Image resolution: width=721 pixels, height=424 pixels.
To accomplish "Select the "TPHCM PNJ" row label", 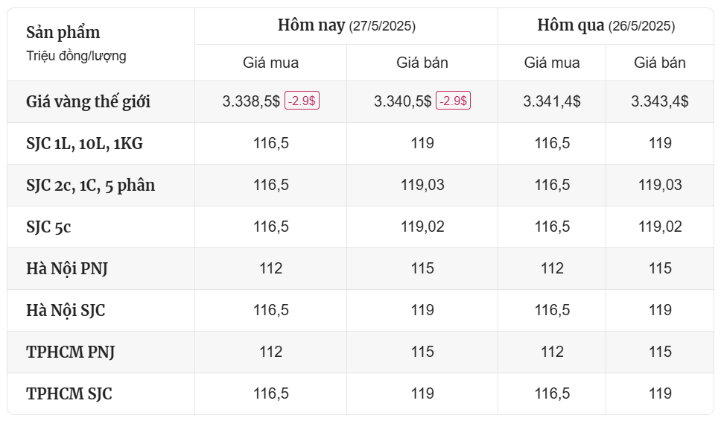I will [x=70, y=352].
